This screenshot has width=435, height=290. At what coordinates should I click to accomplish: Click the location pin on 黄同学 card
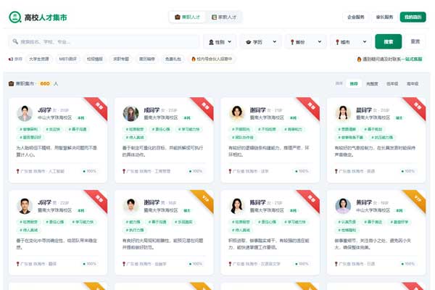point(336,264)
